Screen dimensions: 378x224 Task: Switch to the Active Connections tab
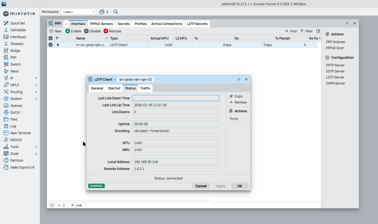pyautogui.click(x=166, y=24)
